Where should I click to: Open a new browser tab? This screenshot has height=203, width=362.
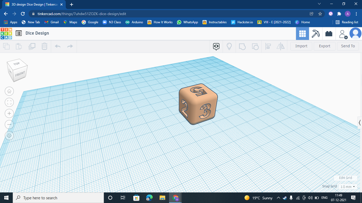tap(72, 4)
